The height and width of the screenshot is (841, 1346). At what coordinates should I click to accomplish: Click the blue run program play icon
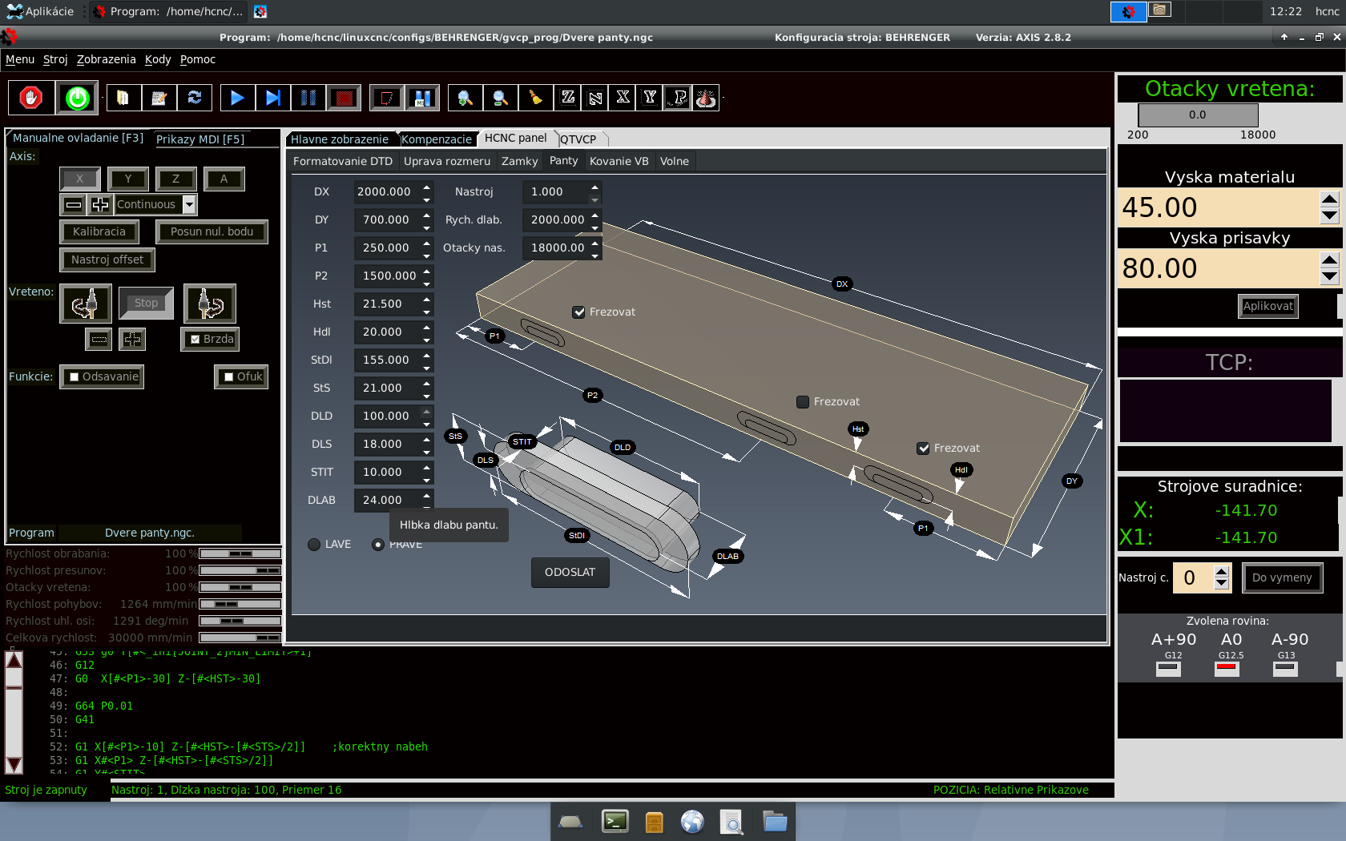[x=237, y=98]
